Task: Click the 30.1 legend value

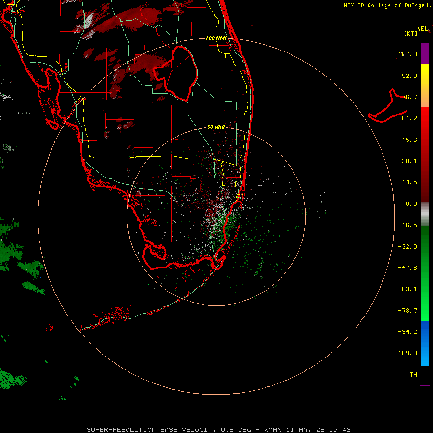Action: (x=409, y=161)
